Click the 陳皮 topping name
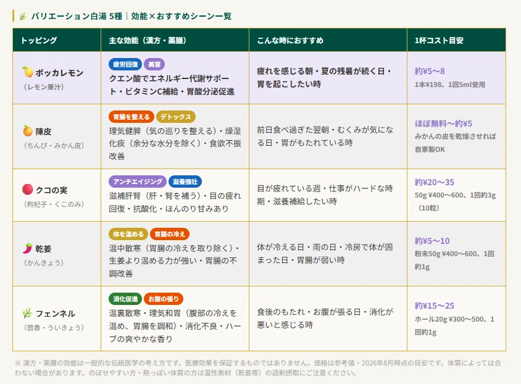Image resolution: width=521 pixels, height=384 pixels. coord(44,131)
